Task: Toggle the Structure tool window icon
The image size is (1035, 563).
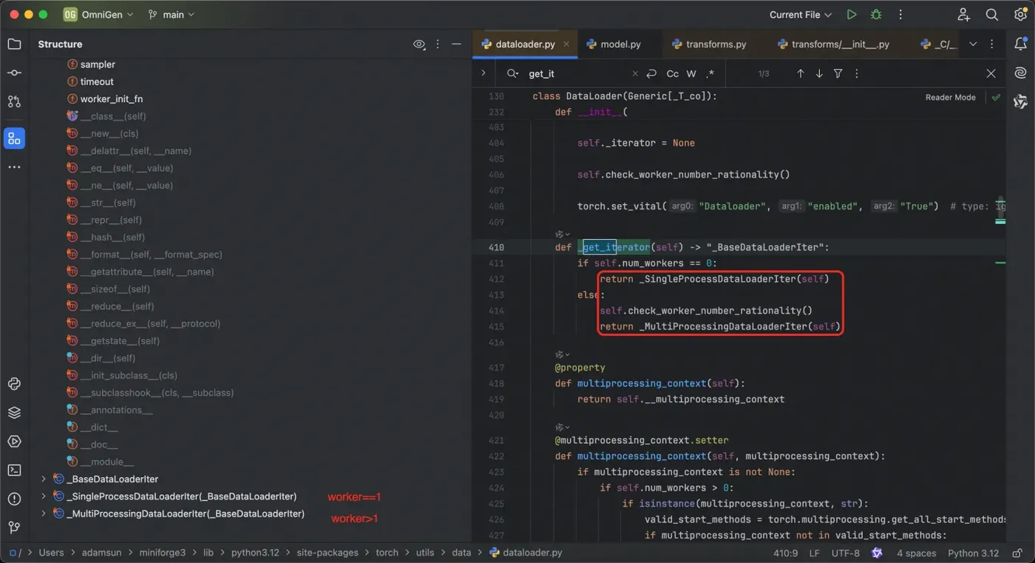Action: (x=14, y=138)
